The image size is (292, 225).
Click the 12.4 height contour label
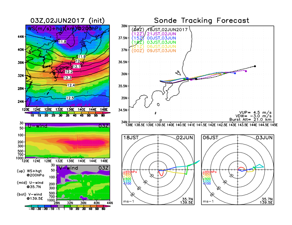coord(71,85)
